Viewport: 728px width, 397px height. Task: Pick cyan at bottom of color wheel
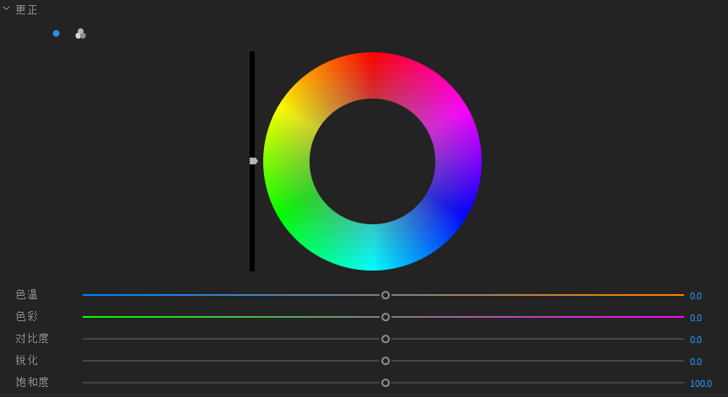[x=372, y=248]
